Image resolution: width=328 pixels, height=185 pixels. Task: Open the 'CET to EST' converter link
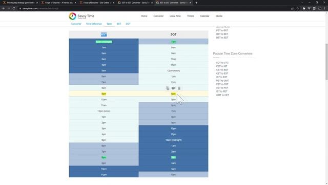(222, 73)
